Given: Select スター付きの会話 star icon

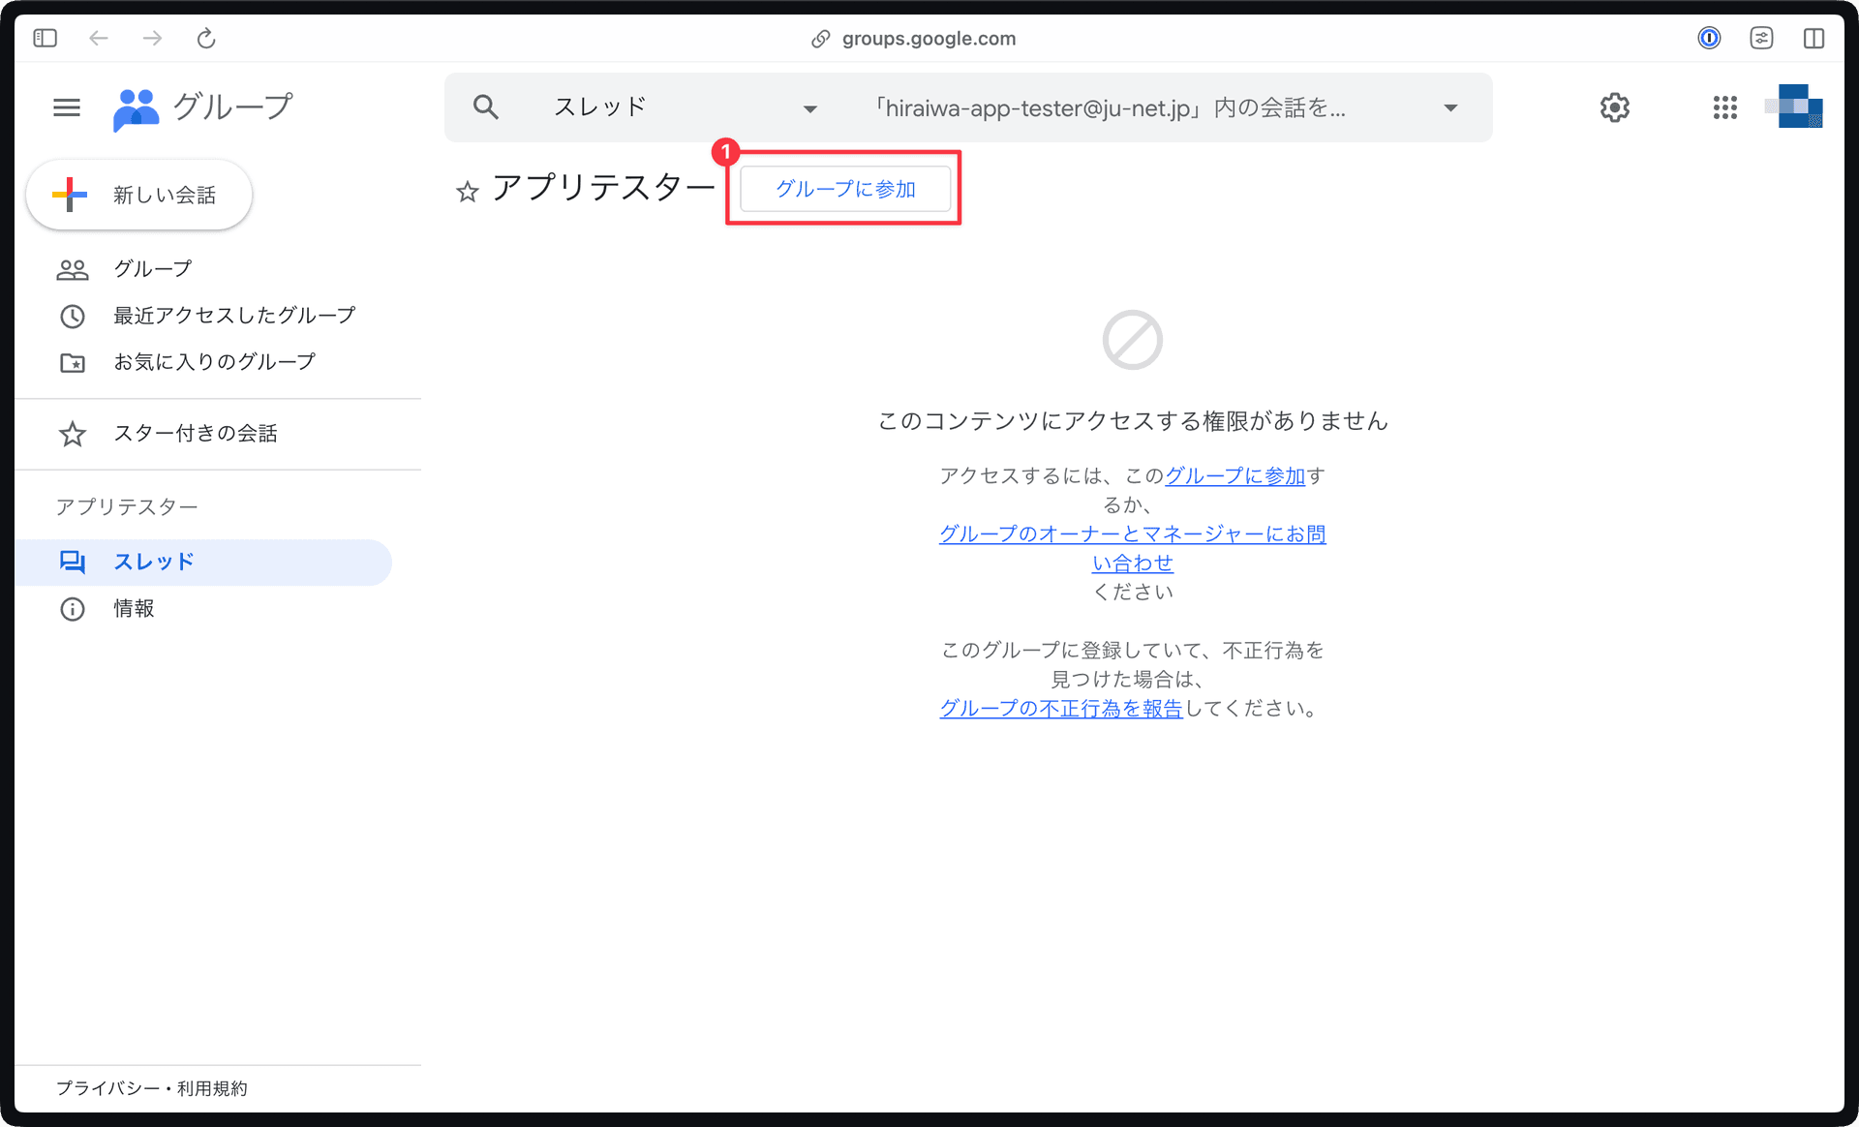Looking at the screenshot, I should pos(73,434).
